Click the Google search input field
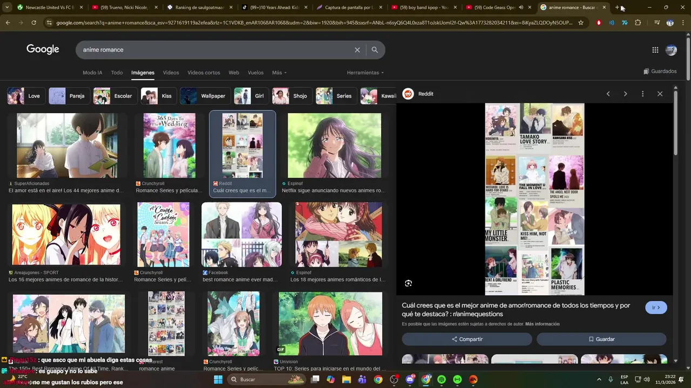The height and width of the screenshot is (388, 691). coord(216,50)
